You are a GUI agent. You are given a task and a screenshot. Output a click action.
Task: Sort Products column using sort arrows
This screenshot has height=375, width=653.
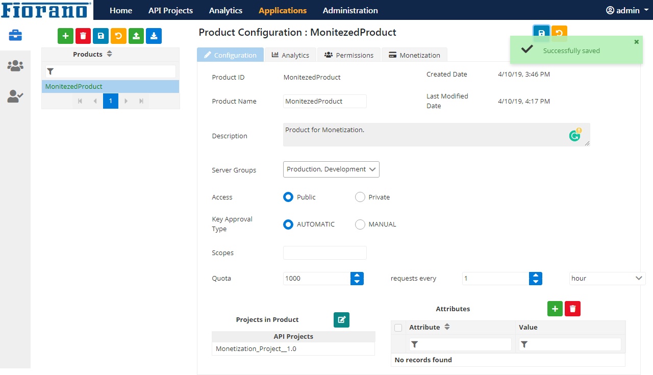109,54
